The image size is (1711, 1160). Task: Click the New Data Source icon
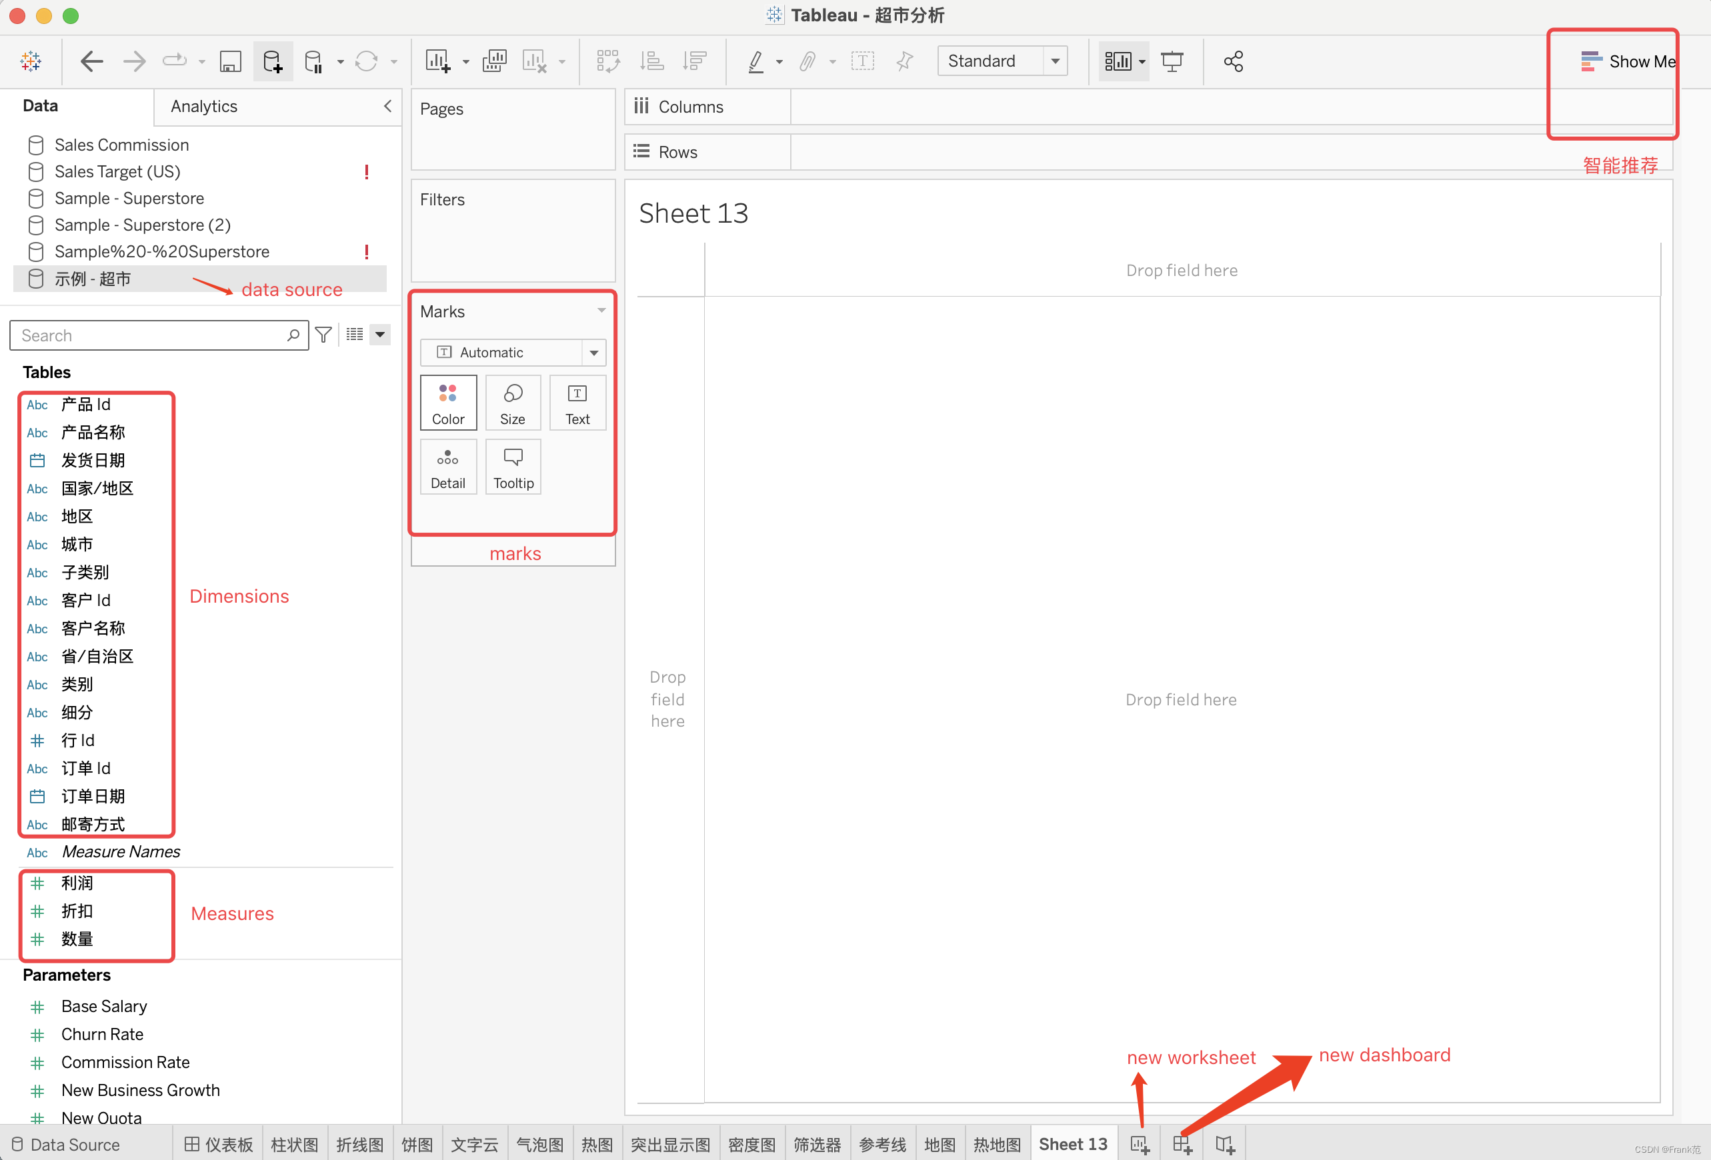click(x=273, y=61)
